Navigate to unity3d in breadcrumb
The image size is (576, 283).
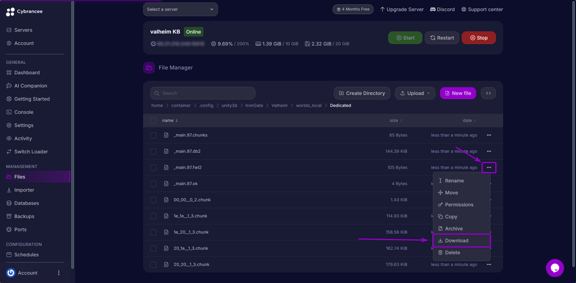coord(229,106)
